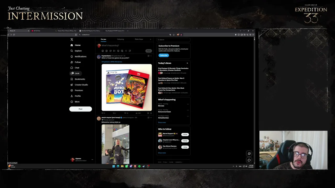Image resolution: width=335 pixels, height=188 pixels.
Task: Open the Explore section
Action: point(76,51)
